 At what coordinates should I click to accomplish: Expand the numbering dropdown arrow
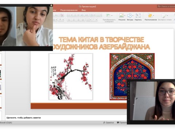coord(78,15)
